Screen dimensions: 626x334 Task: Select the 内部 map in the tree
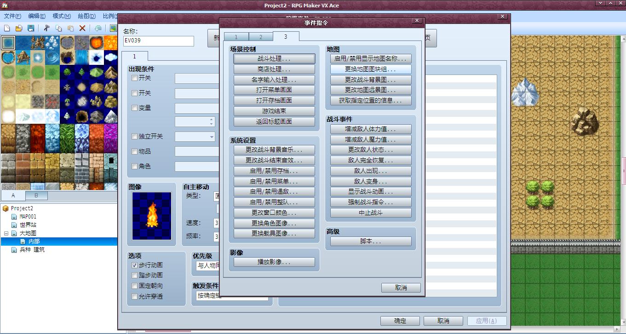point(34,242)
